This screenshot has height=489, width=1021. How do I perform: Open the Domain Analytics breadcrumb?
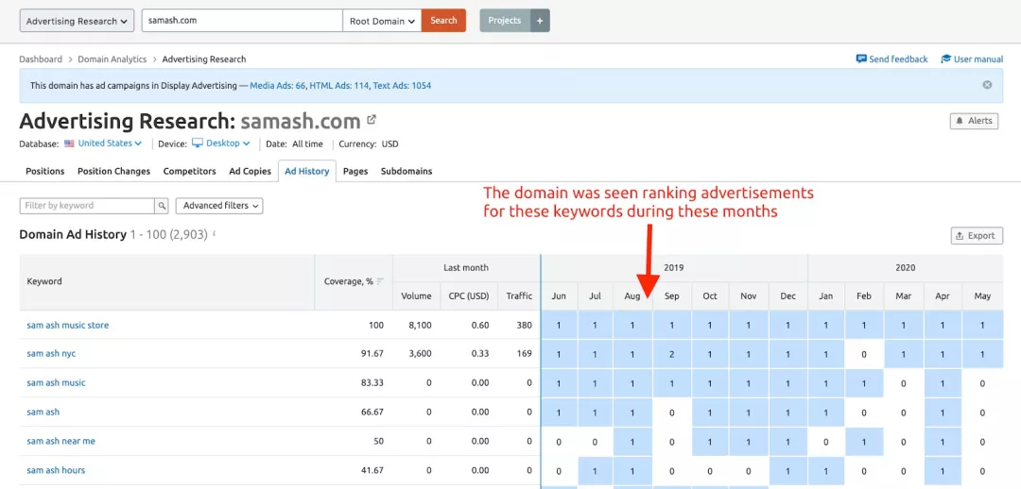click(x=112, y=59)
